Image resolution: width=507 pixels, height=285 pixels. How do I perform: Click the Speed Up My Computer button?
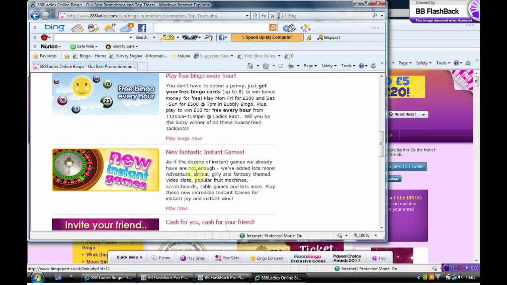tap(267, 38)
